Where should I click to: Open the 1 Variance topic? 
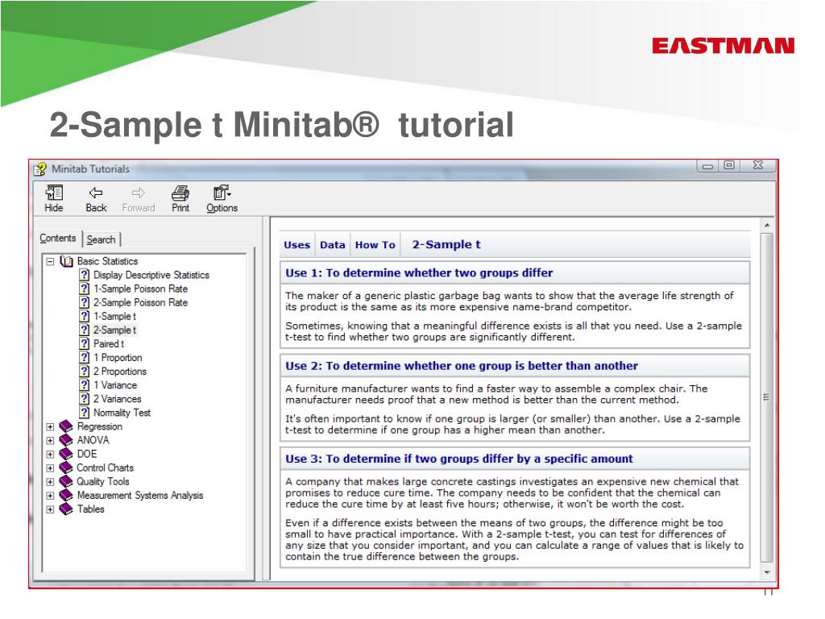[x=115, y=384]
